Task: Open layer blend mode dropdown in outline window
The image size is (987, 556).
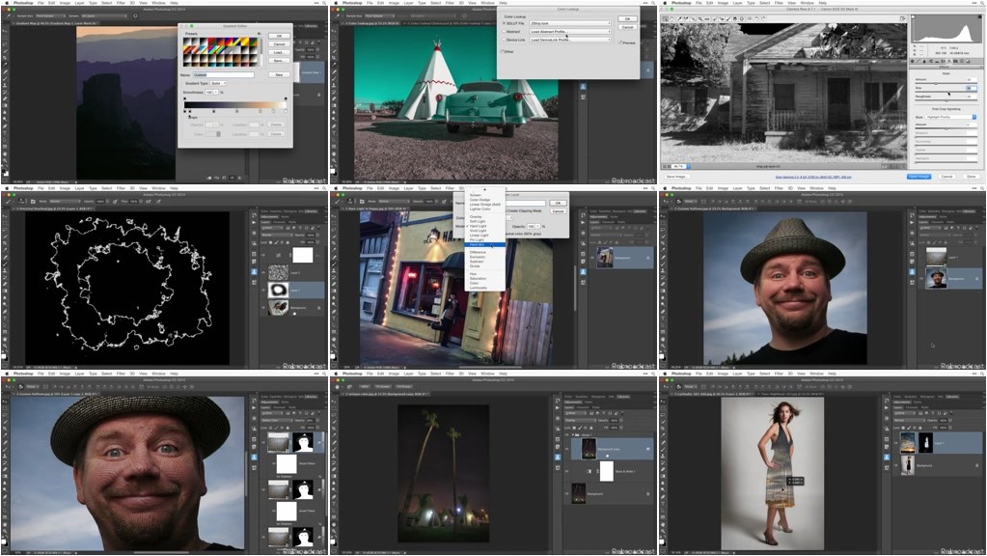Action: (x=277, y=235)
